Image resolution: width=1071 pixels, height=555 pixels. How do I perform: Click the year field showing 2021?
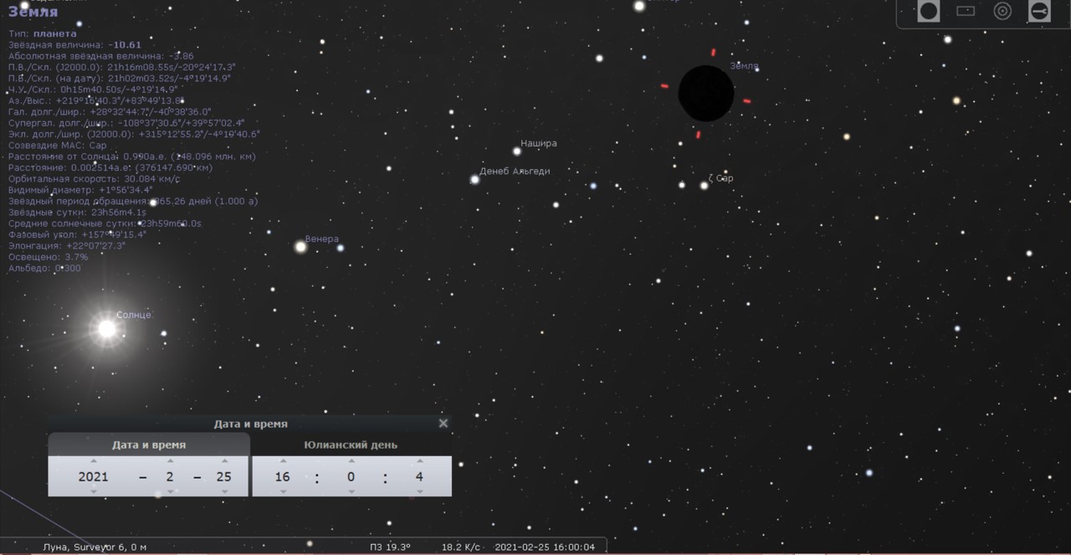click(94, 476)
